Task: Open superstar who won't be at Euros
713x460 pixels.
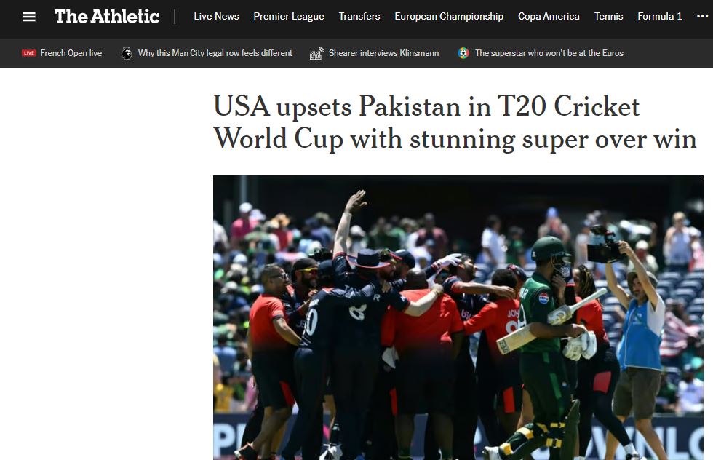Action: click(x=549, y=53)
